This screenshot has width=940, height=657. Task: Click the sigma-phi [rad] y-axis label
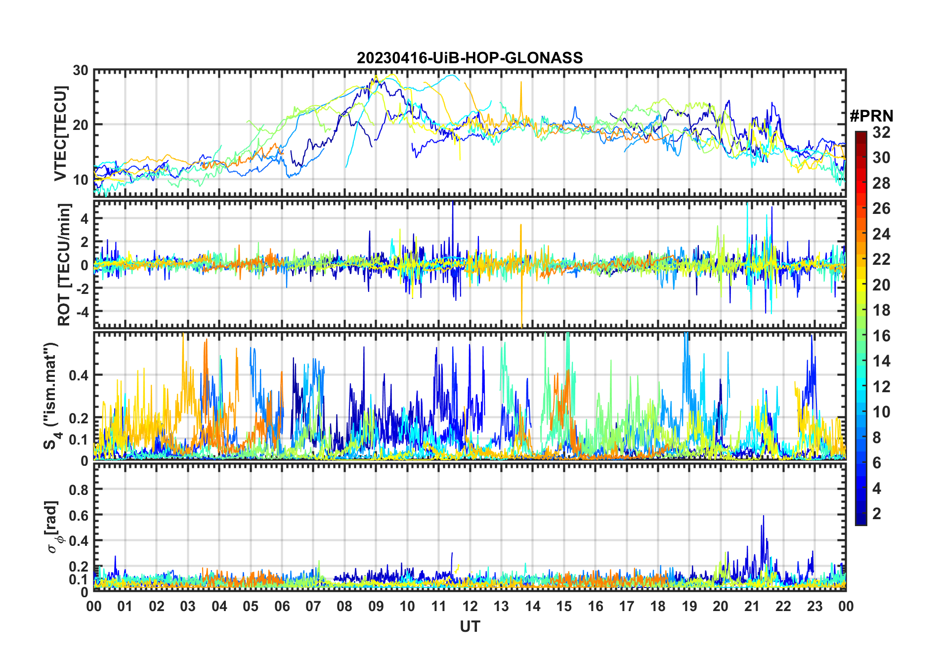pyautogui.click(x=53, y=527)
